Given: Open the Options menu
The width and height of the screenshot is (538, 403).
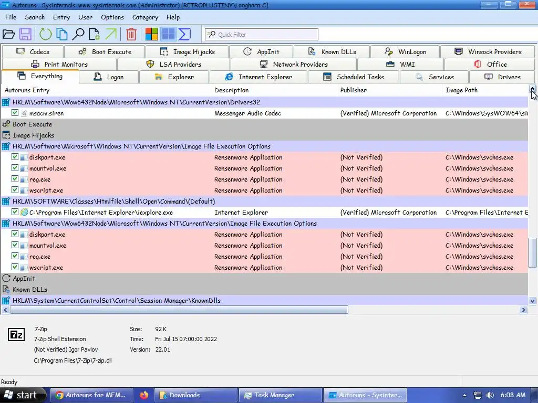Looking at the screenshot, I should (x=112, y=17).
